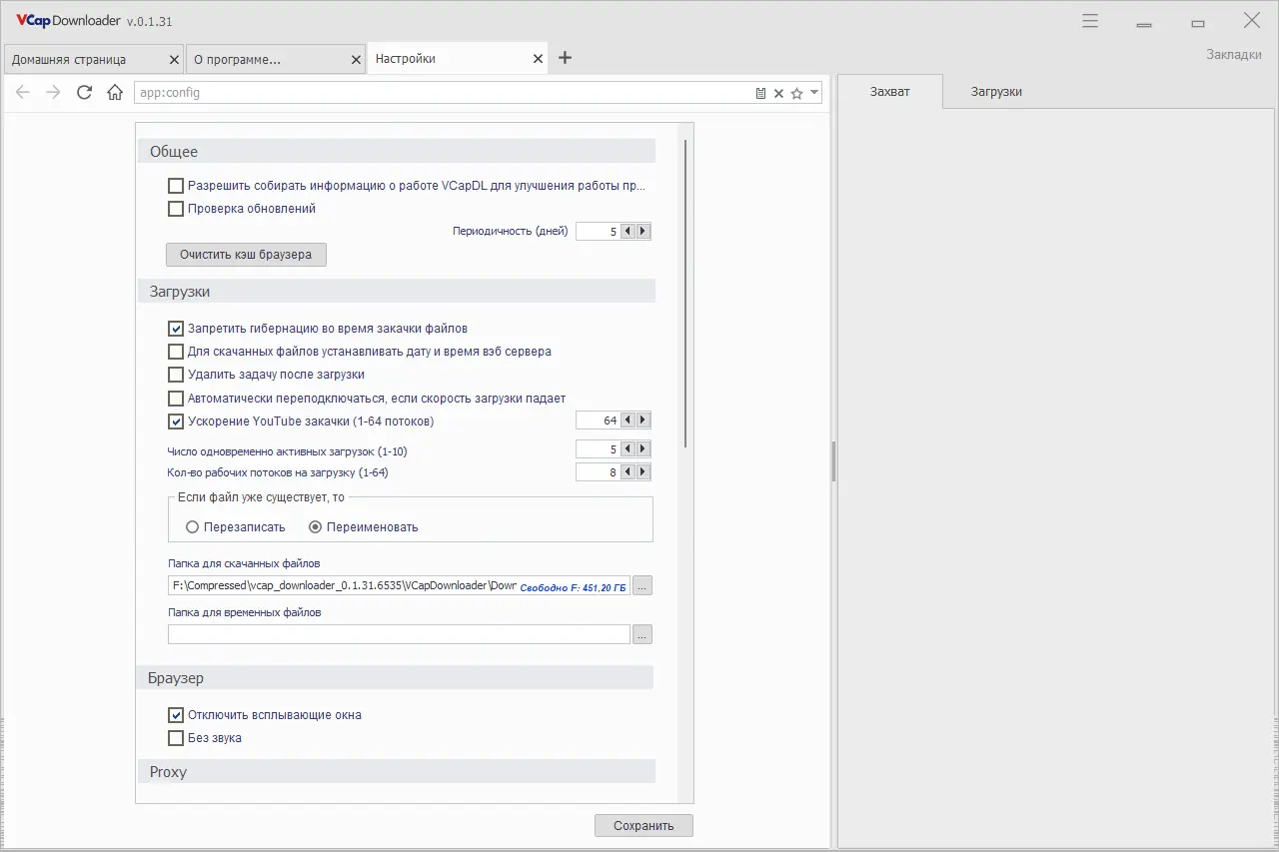
Task: Close the Домашняя страница tab
Action: point(175,60)
